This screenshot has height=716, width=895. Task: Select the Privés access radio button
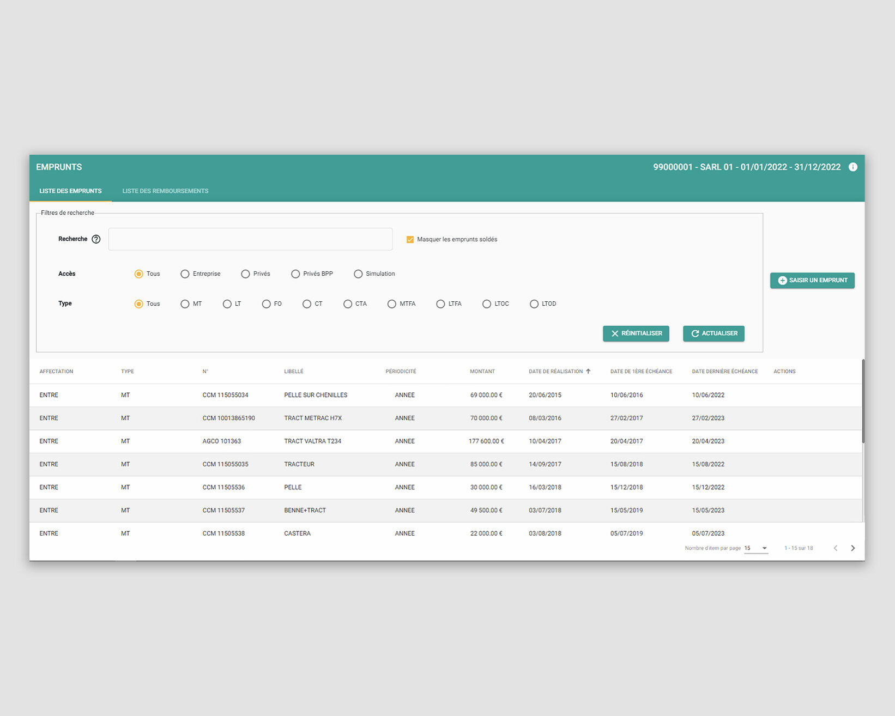click(245, 274)
